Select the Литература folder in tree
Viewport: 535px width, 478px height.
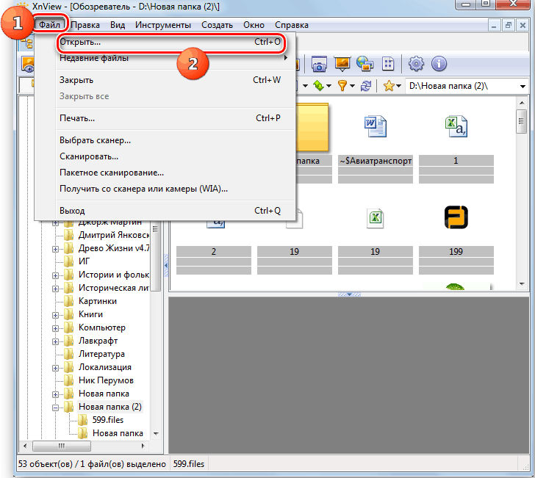click(101, 354)
